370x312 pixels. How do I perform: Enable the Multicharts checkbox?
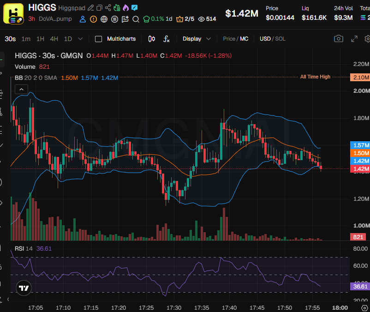pyautogui.click(x=98, y=39)
